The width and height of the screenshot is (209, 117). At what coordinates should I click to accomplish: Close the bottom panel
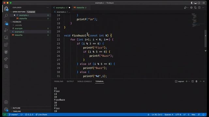pos(204,81)
